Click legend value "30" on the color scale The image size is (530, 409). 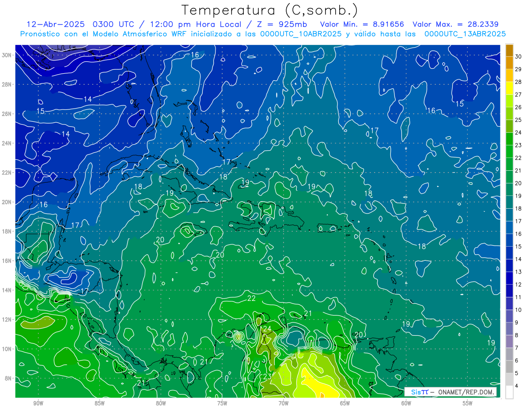click(x=518, y=56)
